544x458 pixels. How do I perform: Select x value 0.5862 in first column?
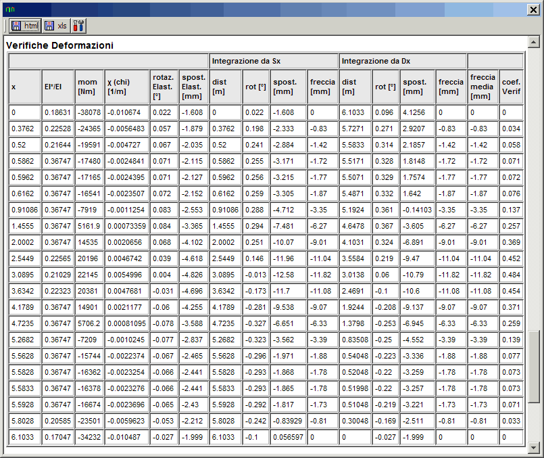[x=24, y=162]
